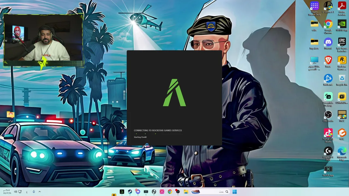Click the Windows Start button

(234, 192)
